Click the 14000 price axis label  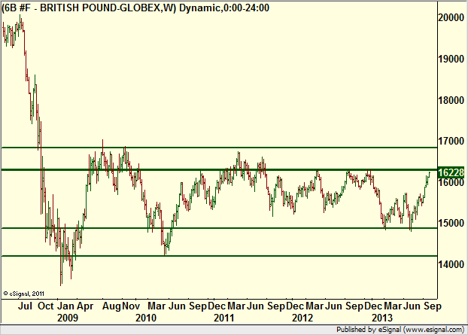pyautogui.click(x=451, y=264)
